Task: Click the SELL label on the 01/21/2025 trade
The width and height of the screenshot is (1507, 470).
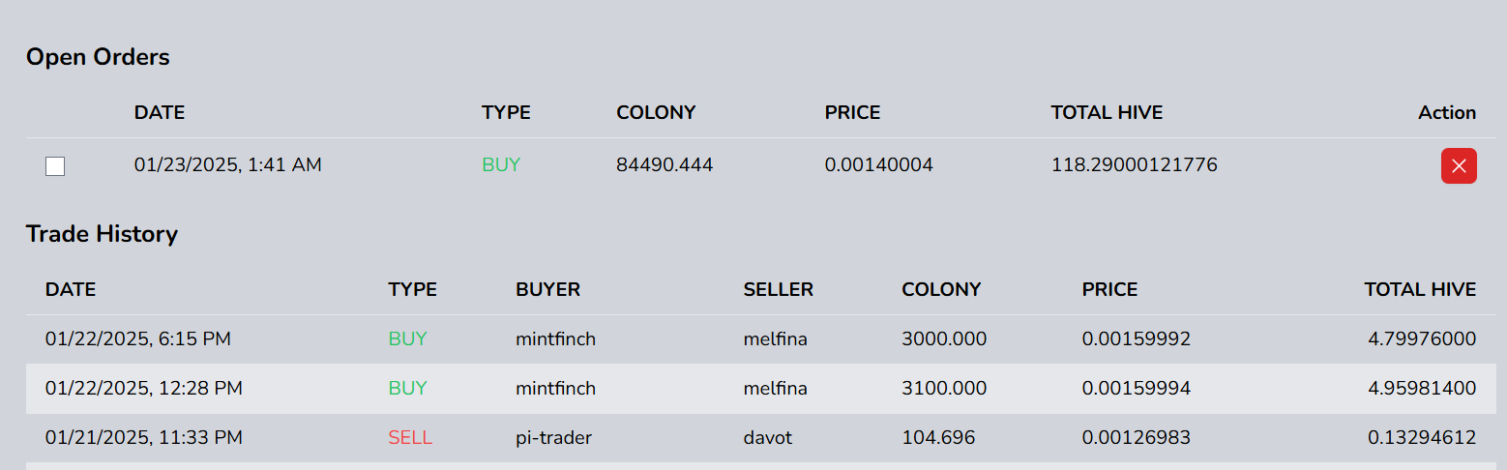Action: (410, 438)
